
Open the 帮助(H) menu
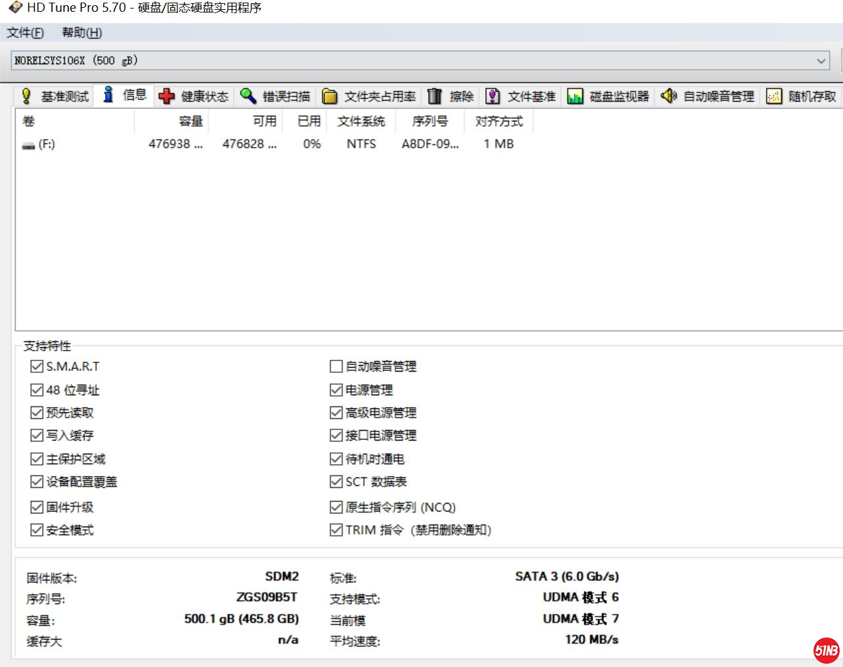click(x=82, y=33)
